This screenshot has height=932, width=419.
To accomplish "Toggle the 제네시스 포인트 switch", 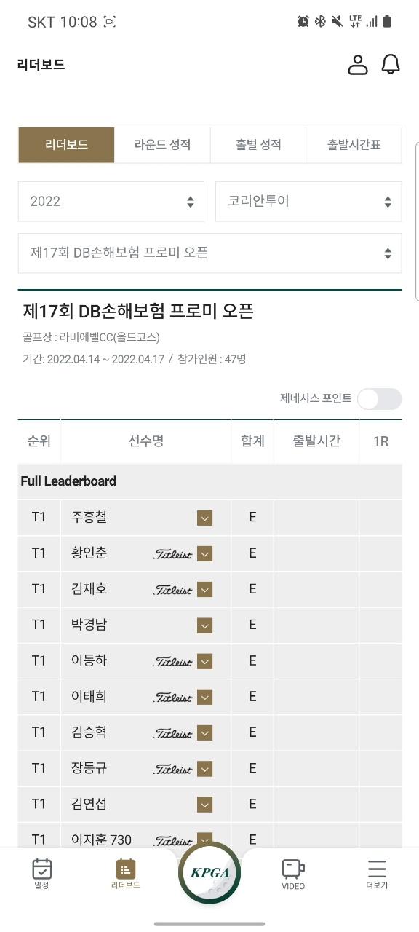I will click(379, 399).
